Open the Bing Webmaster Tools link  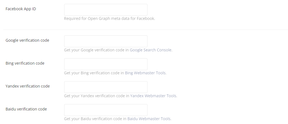[x=146, y=73]
